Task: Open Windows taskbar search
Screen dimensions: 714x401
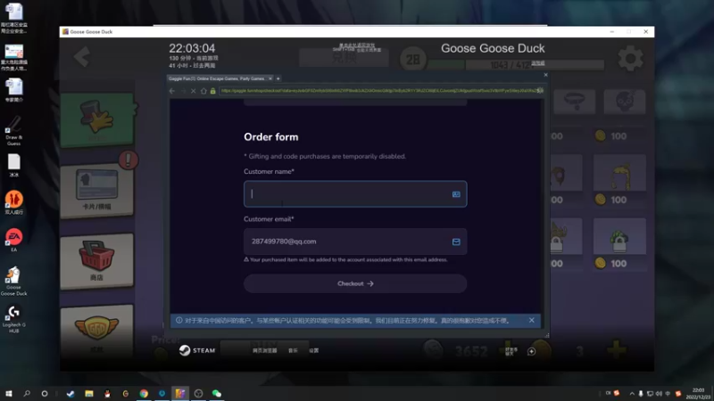Action: click(27, 393)
